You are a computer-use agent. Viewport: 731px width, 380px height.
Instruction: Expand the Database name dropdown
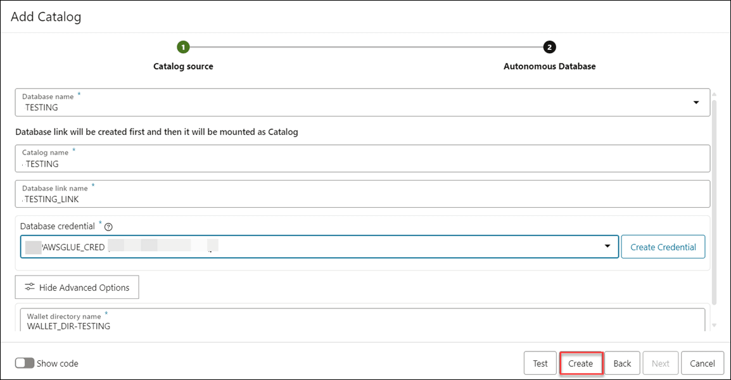(696, 103)
